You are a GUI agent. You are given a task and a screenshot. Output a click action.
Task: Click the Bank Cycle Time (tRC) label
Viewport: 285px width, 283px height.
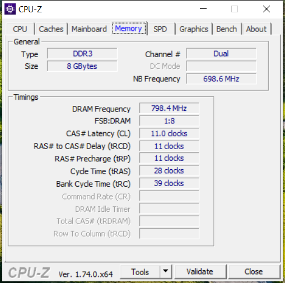(94, 184)
